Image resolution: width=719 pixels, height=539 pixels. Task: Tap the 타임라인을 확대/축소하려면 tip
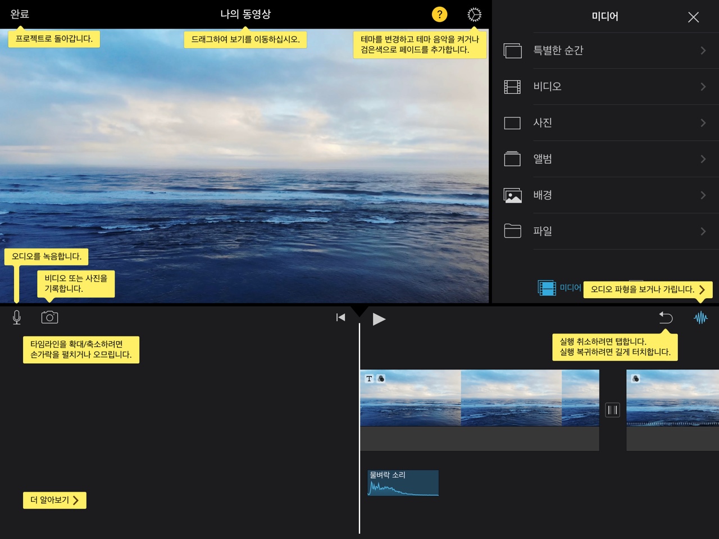(81, 350)
